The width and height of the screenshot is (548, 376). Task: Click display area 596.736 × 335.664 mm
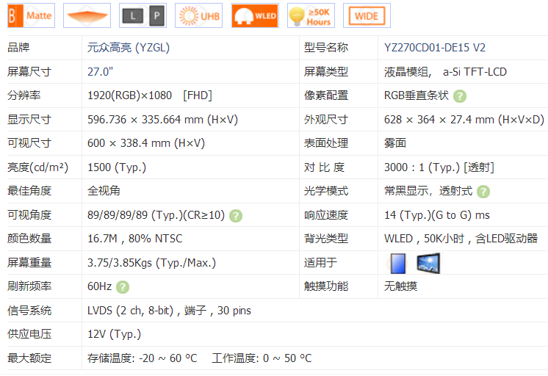click(162, 120)
